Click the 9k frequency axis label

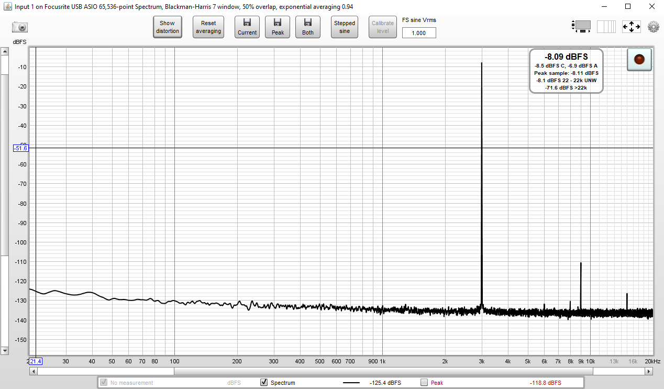click(x=581, y=361)
